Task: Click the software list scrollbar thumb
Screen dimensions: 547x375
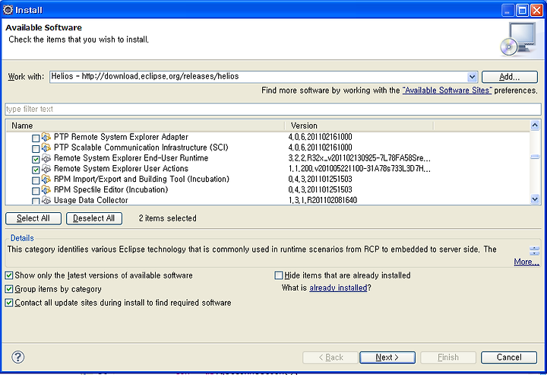Action: coord(535,157)
